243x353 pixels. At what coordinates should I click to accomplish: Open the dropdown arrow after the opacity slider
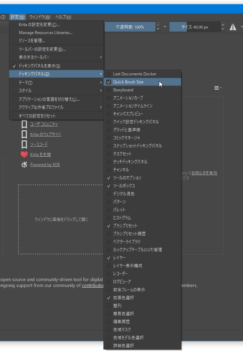[x=165, y=27]
